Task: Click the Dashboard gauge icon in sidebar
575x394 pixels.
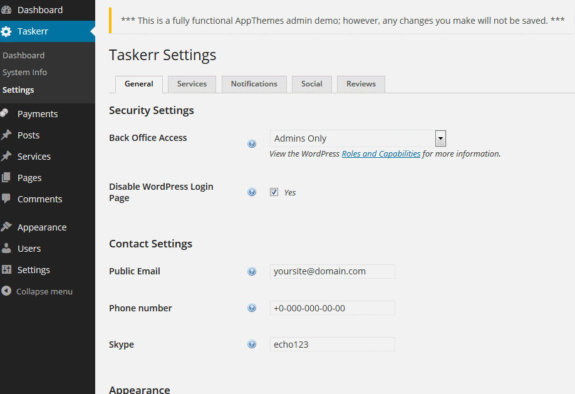Action: click(6, 10)
